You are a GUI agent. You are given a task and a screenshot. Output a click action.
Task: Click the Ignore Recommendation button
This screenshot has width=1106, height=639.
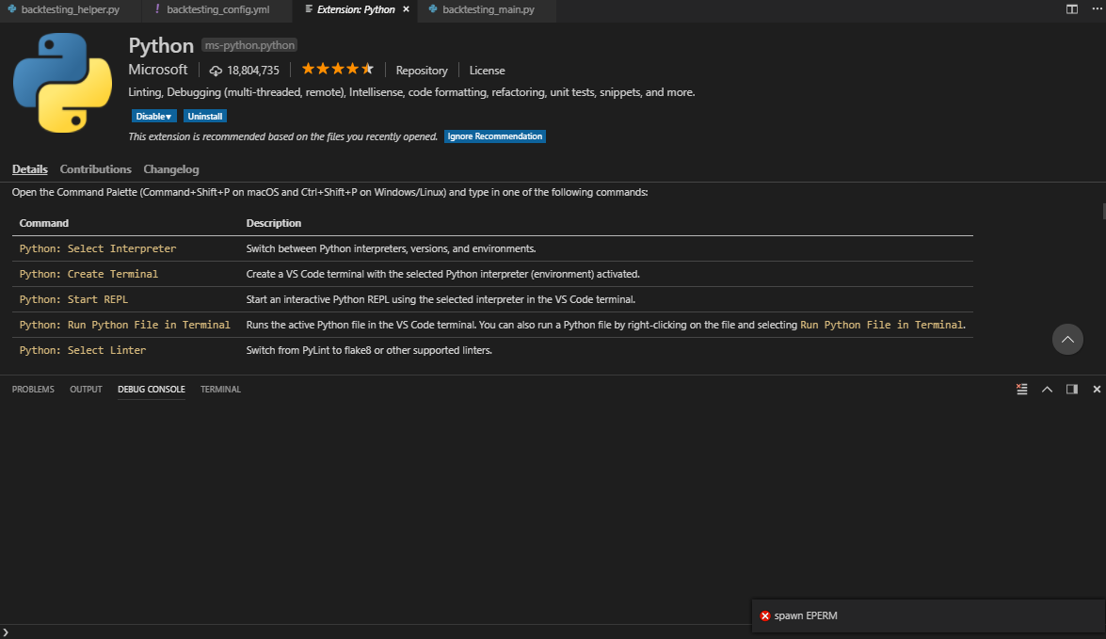coord(494,136)
